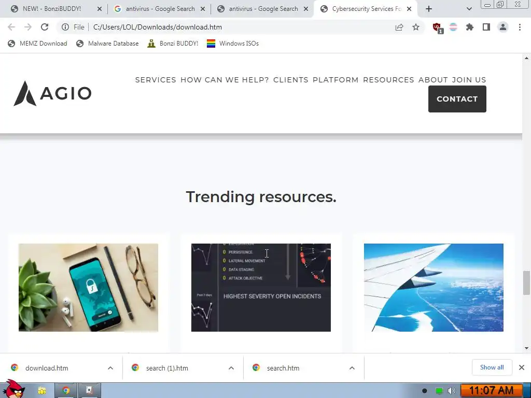Open a new tab with plus button

(x=429, y=9)
